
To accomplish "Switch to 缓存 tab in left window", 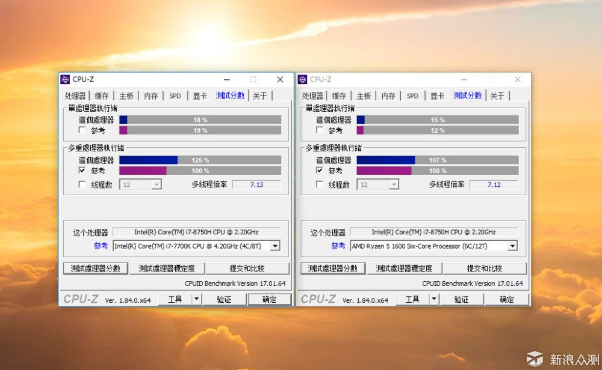I will click(x=102, y=96).
